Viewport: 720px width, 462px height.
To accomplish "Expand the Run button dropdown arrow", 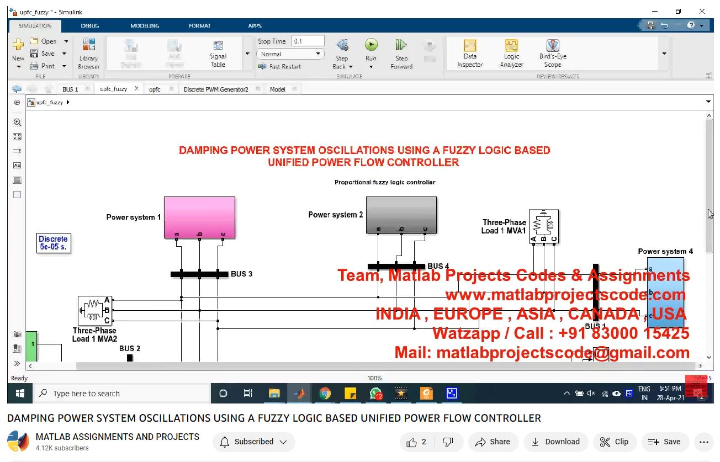I will click(371, 67).
